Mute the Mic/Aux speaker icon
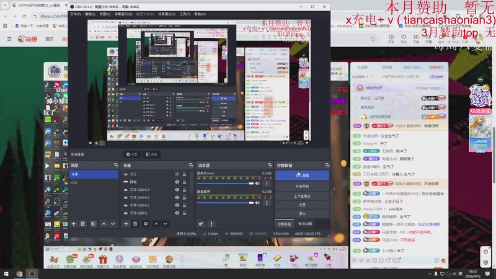Image resolution: width=496 pixels, height=279 pixels. click(x=257, y=183)
